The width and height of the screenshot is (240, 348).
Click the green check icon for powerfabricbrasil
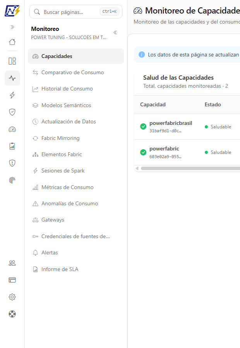tap(143, 126)
